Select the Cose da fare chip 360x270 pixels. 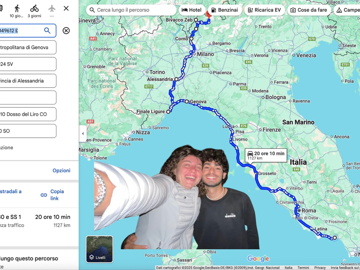[x=309, y=10]
